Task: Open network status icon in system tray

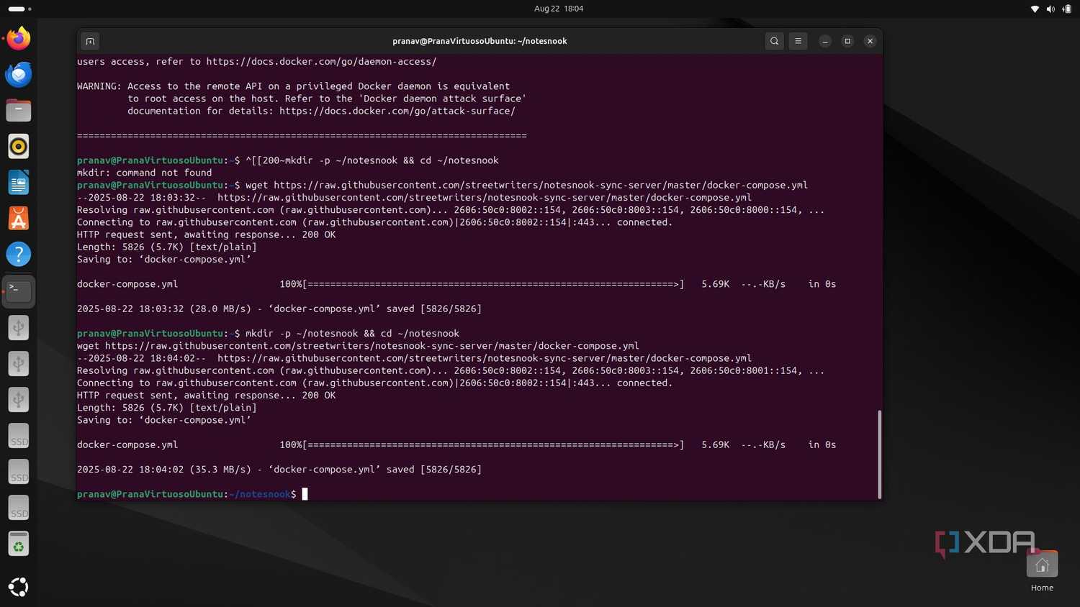Action: point(1035,9)
